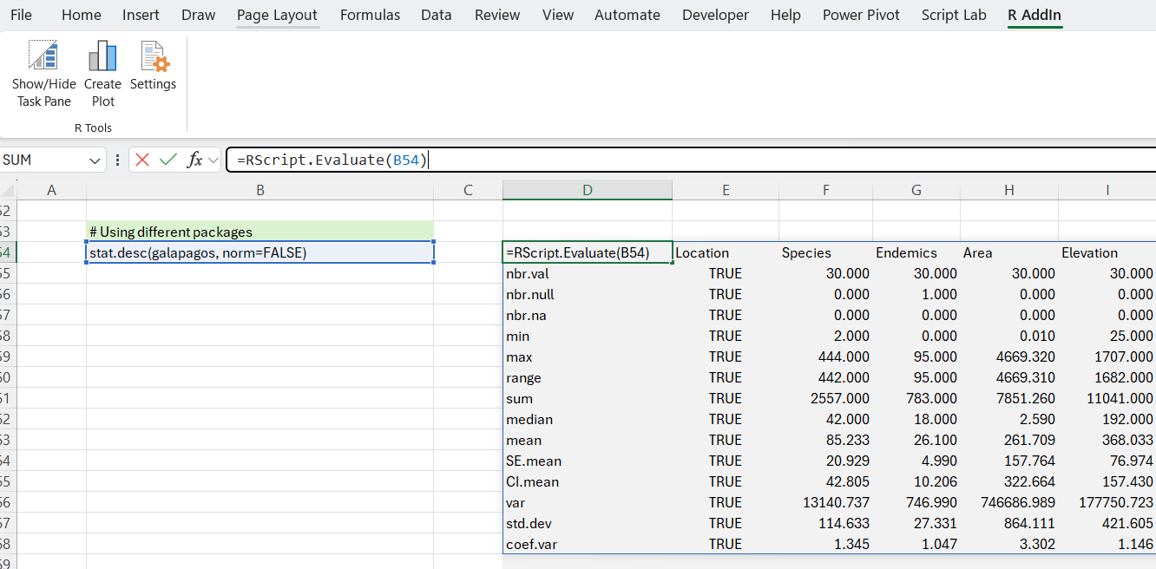This screenshot has width=1156, height=569.
Task: Click the Area mean 261.709
Action: (1009, 440)
